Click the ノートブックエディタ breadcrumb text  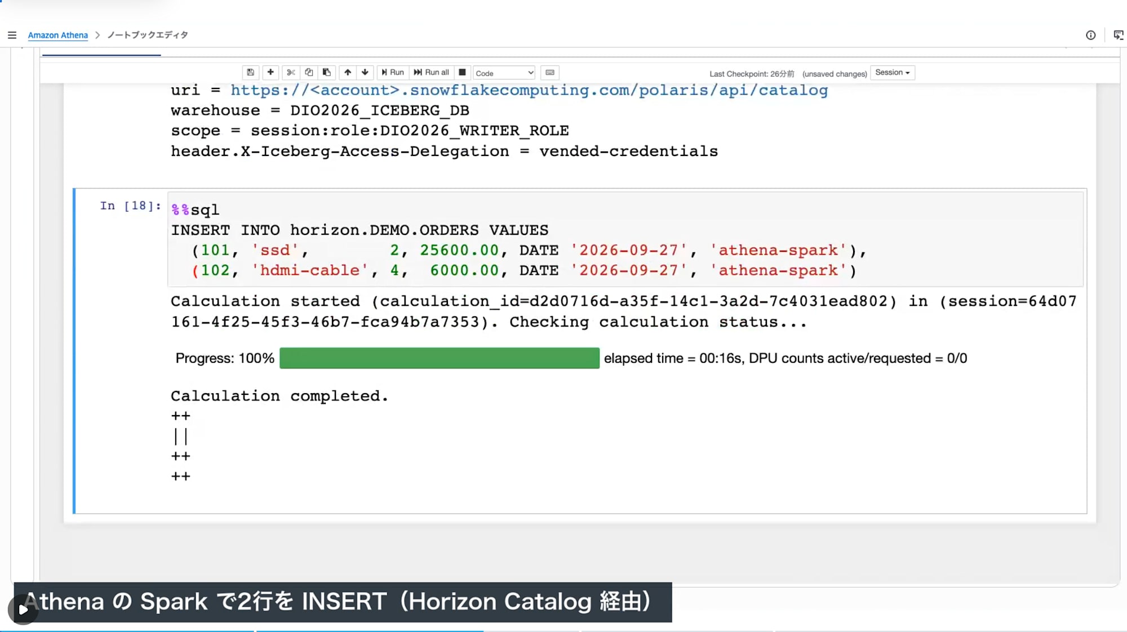[x=148, y=35]
